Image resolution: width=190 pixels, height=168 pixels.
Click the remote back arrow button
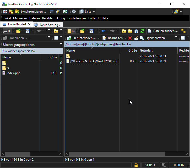[103, 31]
